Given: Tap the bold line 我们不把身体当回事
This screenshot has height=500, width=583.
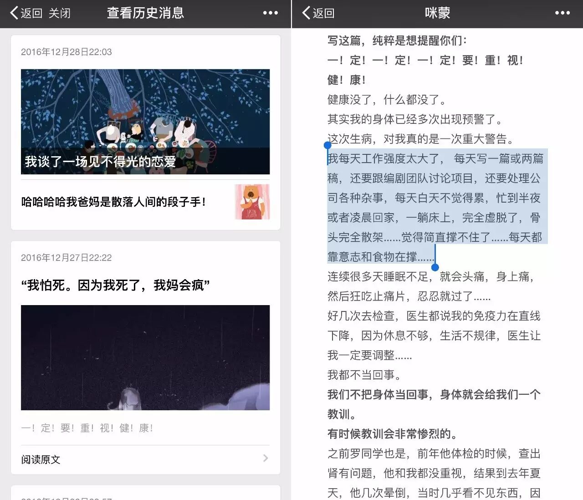Looking at the screenshot, I should click(x=433, y=395).
